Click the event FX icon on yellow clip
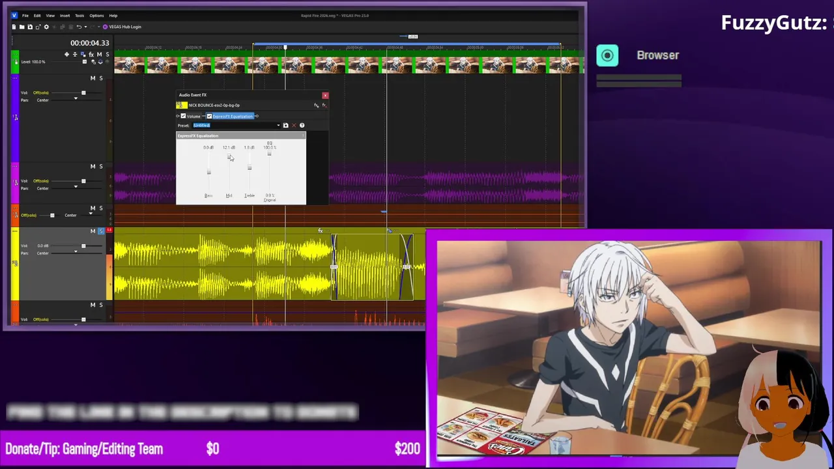 pyautogui.click(x=320, y=231)
